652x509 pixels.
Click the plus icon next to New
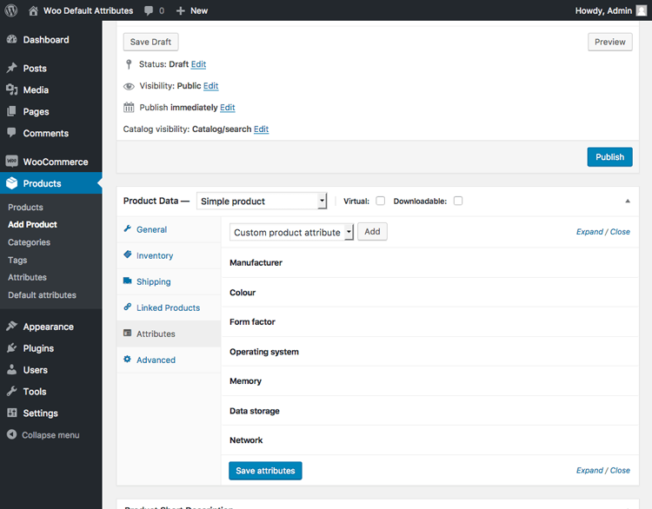point(181,10)
